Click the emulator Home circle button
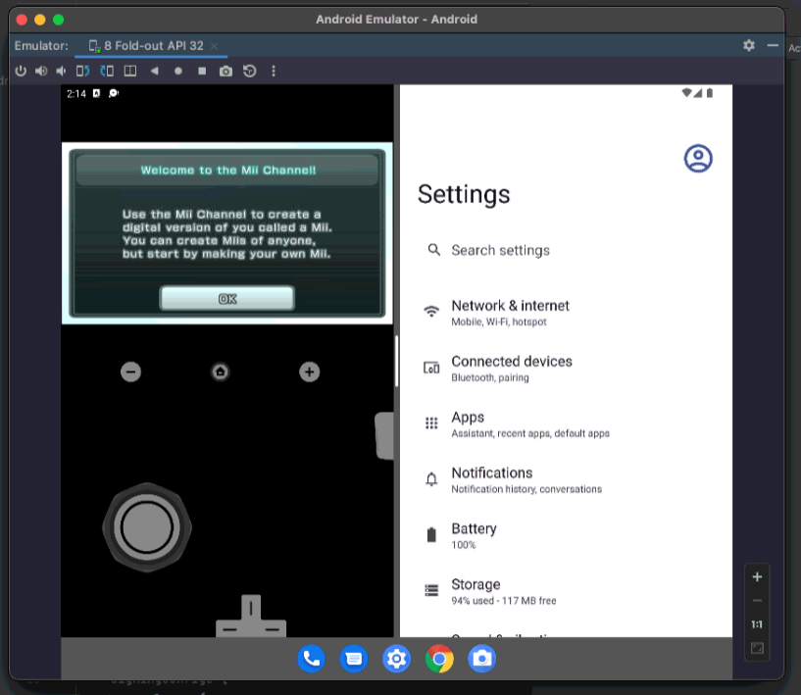The width and height of the screenshot is (801, 695). pos(178,71)
